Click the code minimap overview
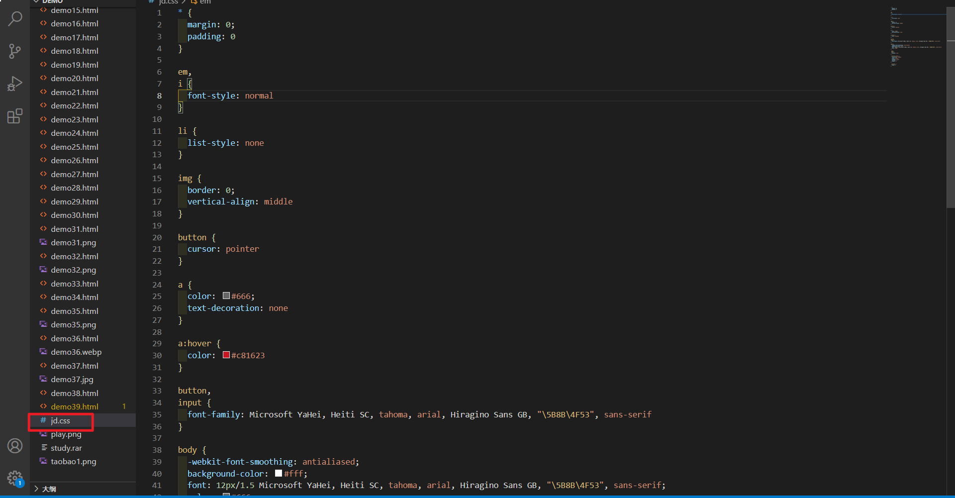This screenshot has width=955, height=498. point(918,36)
